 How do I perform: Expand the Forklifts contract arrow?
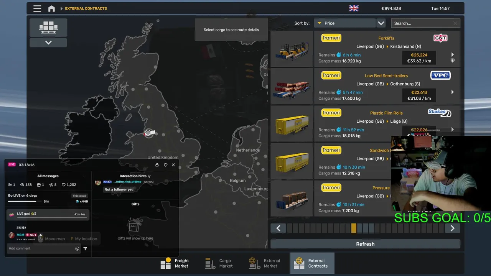453,55
